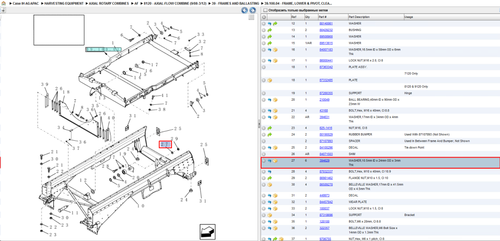Select 'FLANGE NUT,M10 x 1.5, Cl 10' text

click(368, 178)
